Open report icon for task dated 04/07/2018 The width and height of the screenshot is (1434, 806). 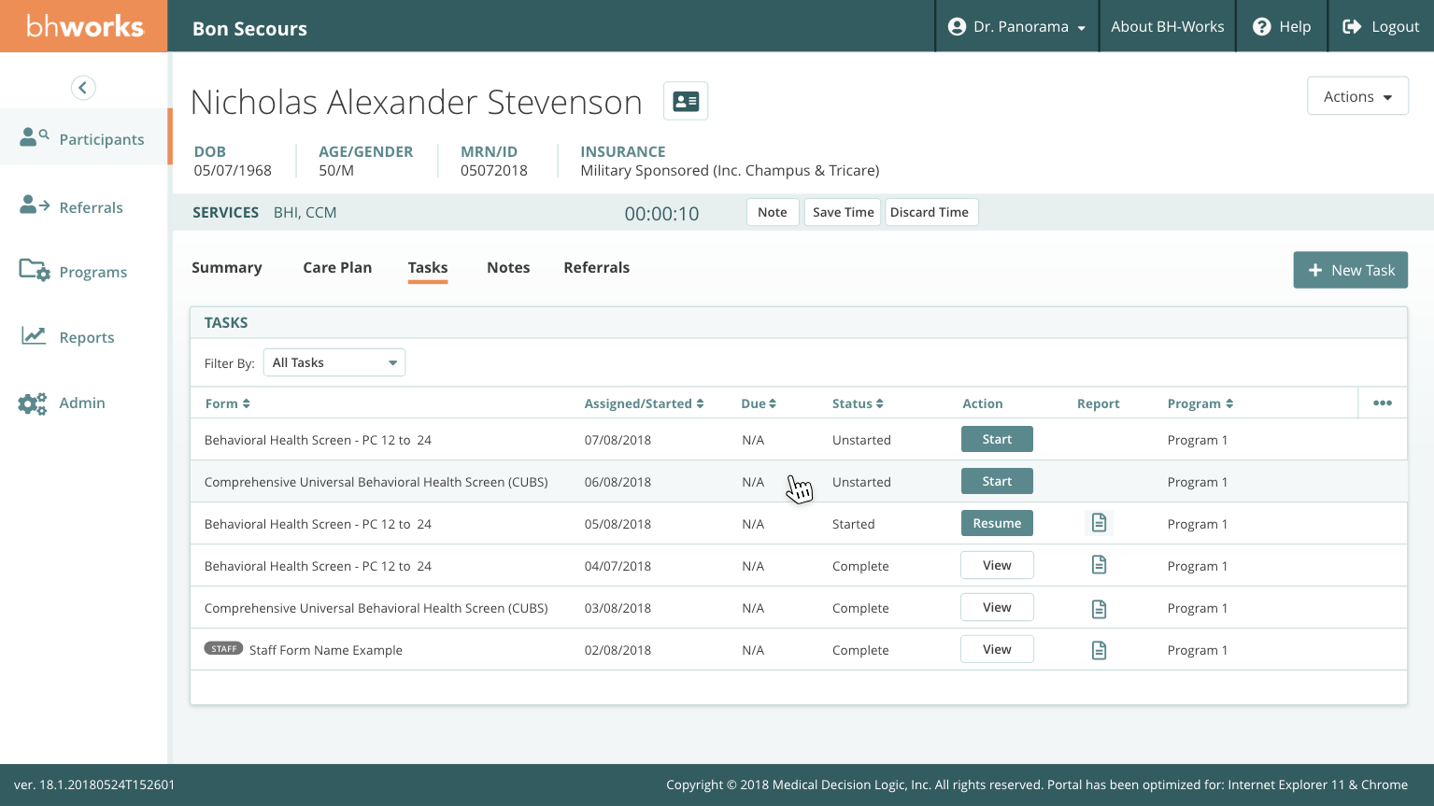click(x=1099, y=565)
